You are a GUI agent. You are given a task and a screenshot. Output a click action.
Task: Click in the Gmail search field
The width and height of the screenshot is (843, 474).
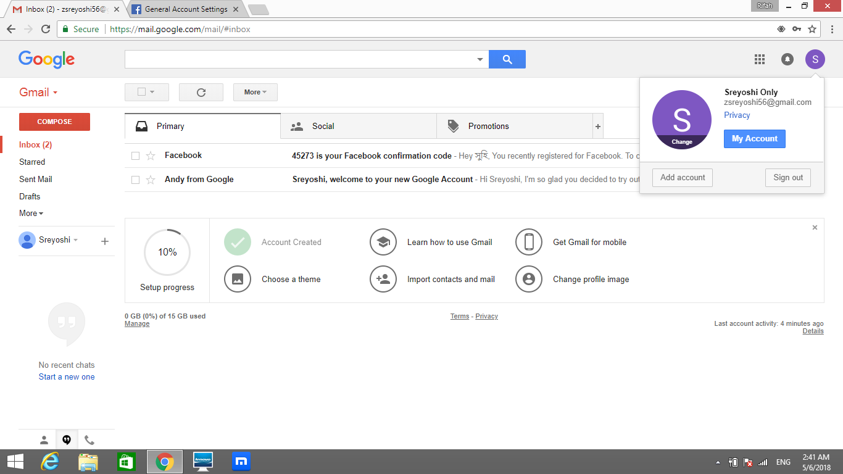[299, 59]
